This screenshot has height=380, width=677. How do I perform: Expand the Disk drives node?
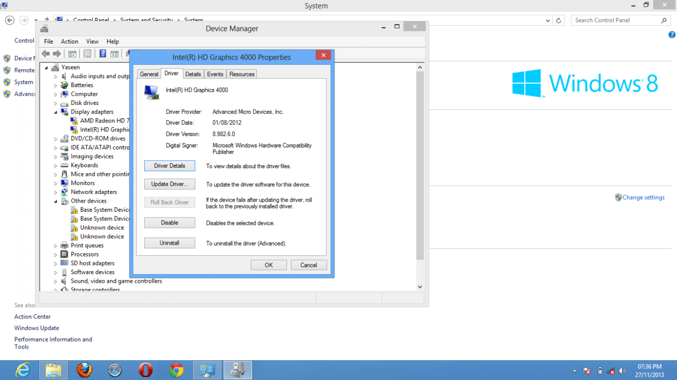point(56,103)
